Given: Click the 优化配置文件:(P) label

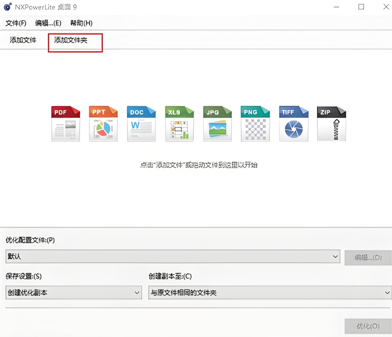Looking at the screenshot, I should coord(30,240).
